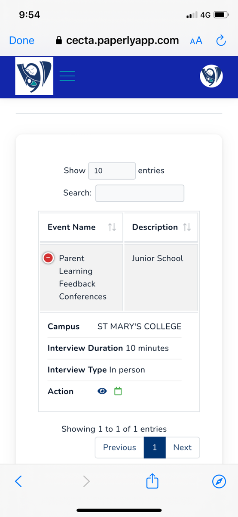This screenshot has height=517, width=238.
Task: Open Safari share sheet icon
Action: point(153,481)
